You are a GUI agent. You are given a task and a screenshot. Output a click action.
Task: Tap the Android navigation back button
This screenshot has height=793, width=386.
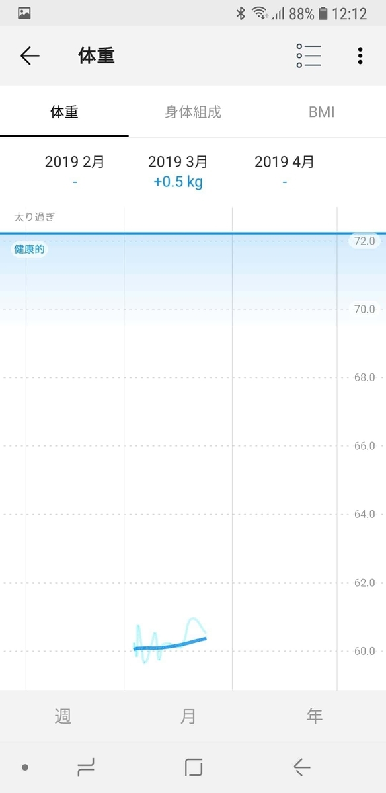[x=301, y=767]
